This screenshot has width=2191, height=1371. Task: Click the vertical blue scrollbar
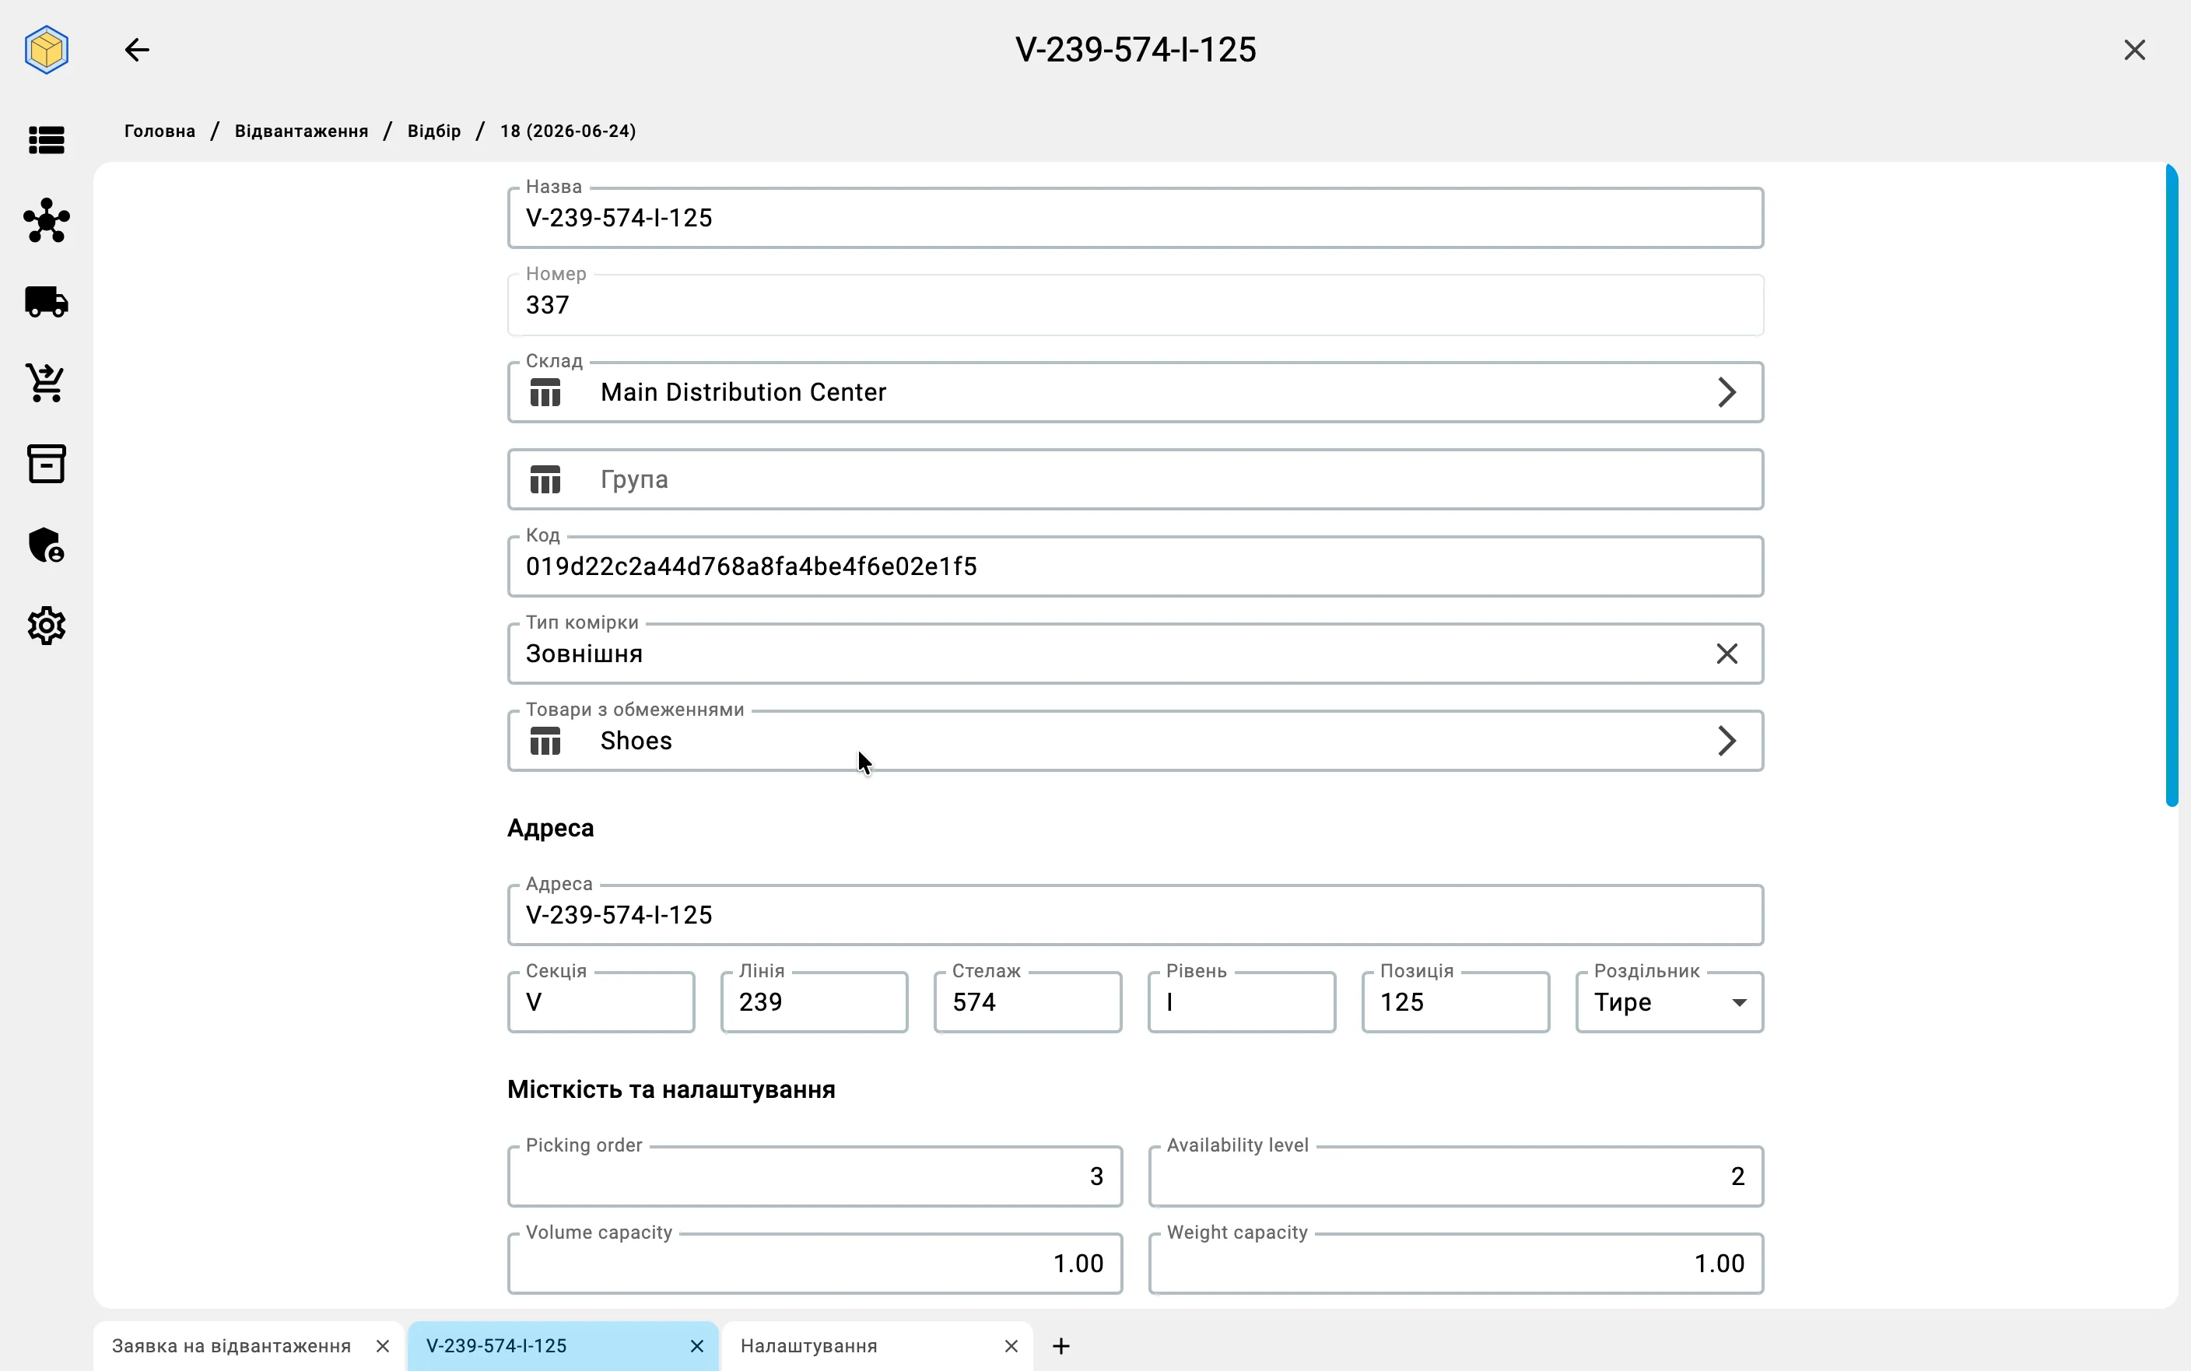pyautogui.click(x=2172, y=485)
